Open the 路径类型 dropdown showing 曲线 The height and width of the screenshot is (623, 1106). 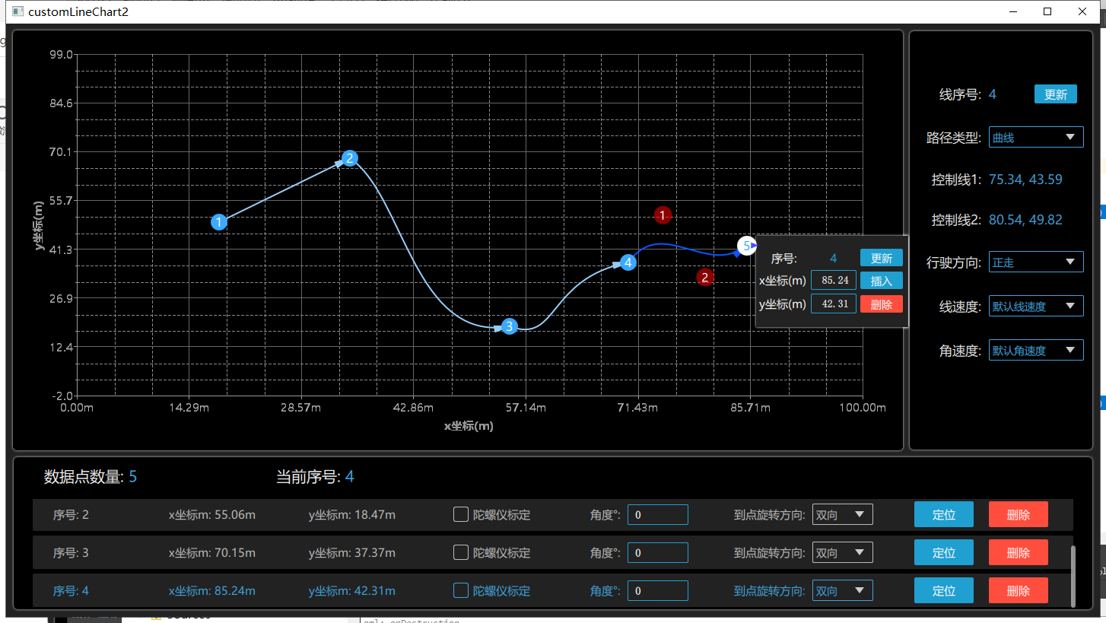coord(1035,137)
